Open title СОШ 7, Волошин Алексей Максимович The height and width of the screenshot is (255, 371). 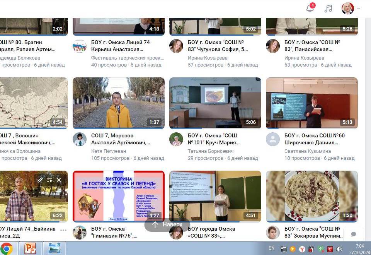(28, 139)
